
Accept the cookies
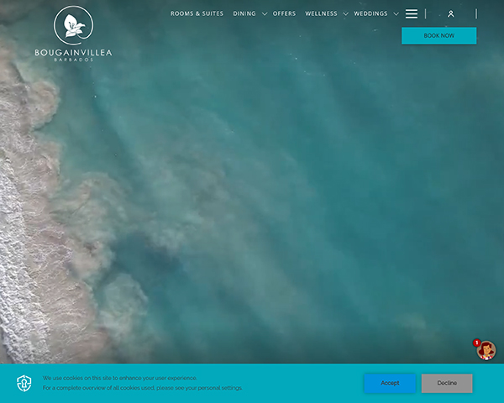(390, 383)
